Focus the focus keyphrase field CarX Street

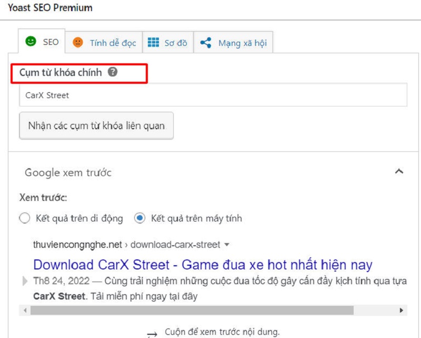coord(213,95)
